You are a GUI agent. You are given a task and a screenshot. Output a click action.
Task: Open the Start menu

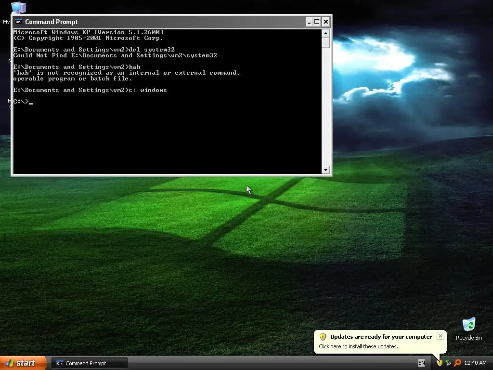[x=23, y=363]
